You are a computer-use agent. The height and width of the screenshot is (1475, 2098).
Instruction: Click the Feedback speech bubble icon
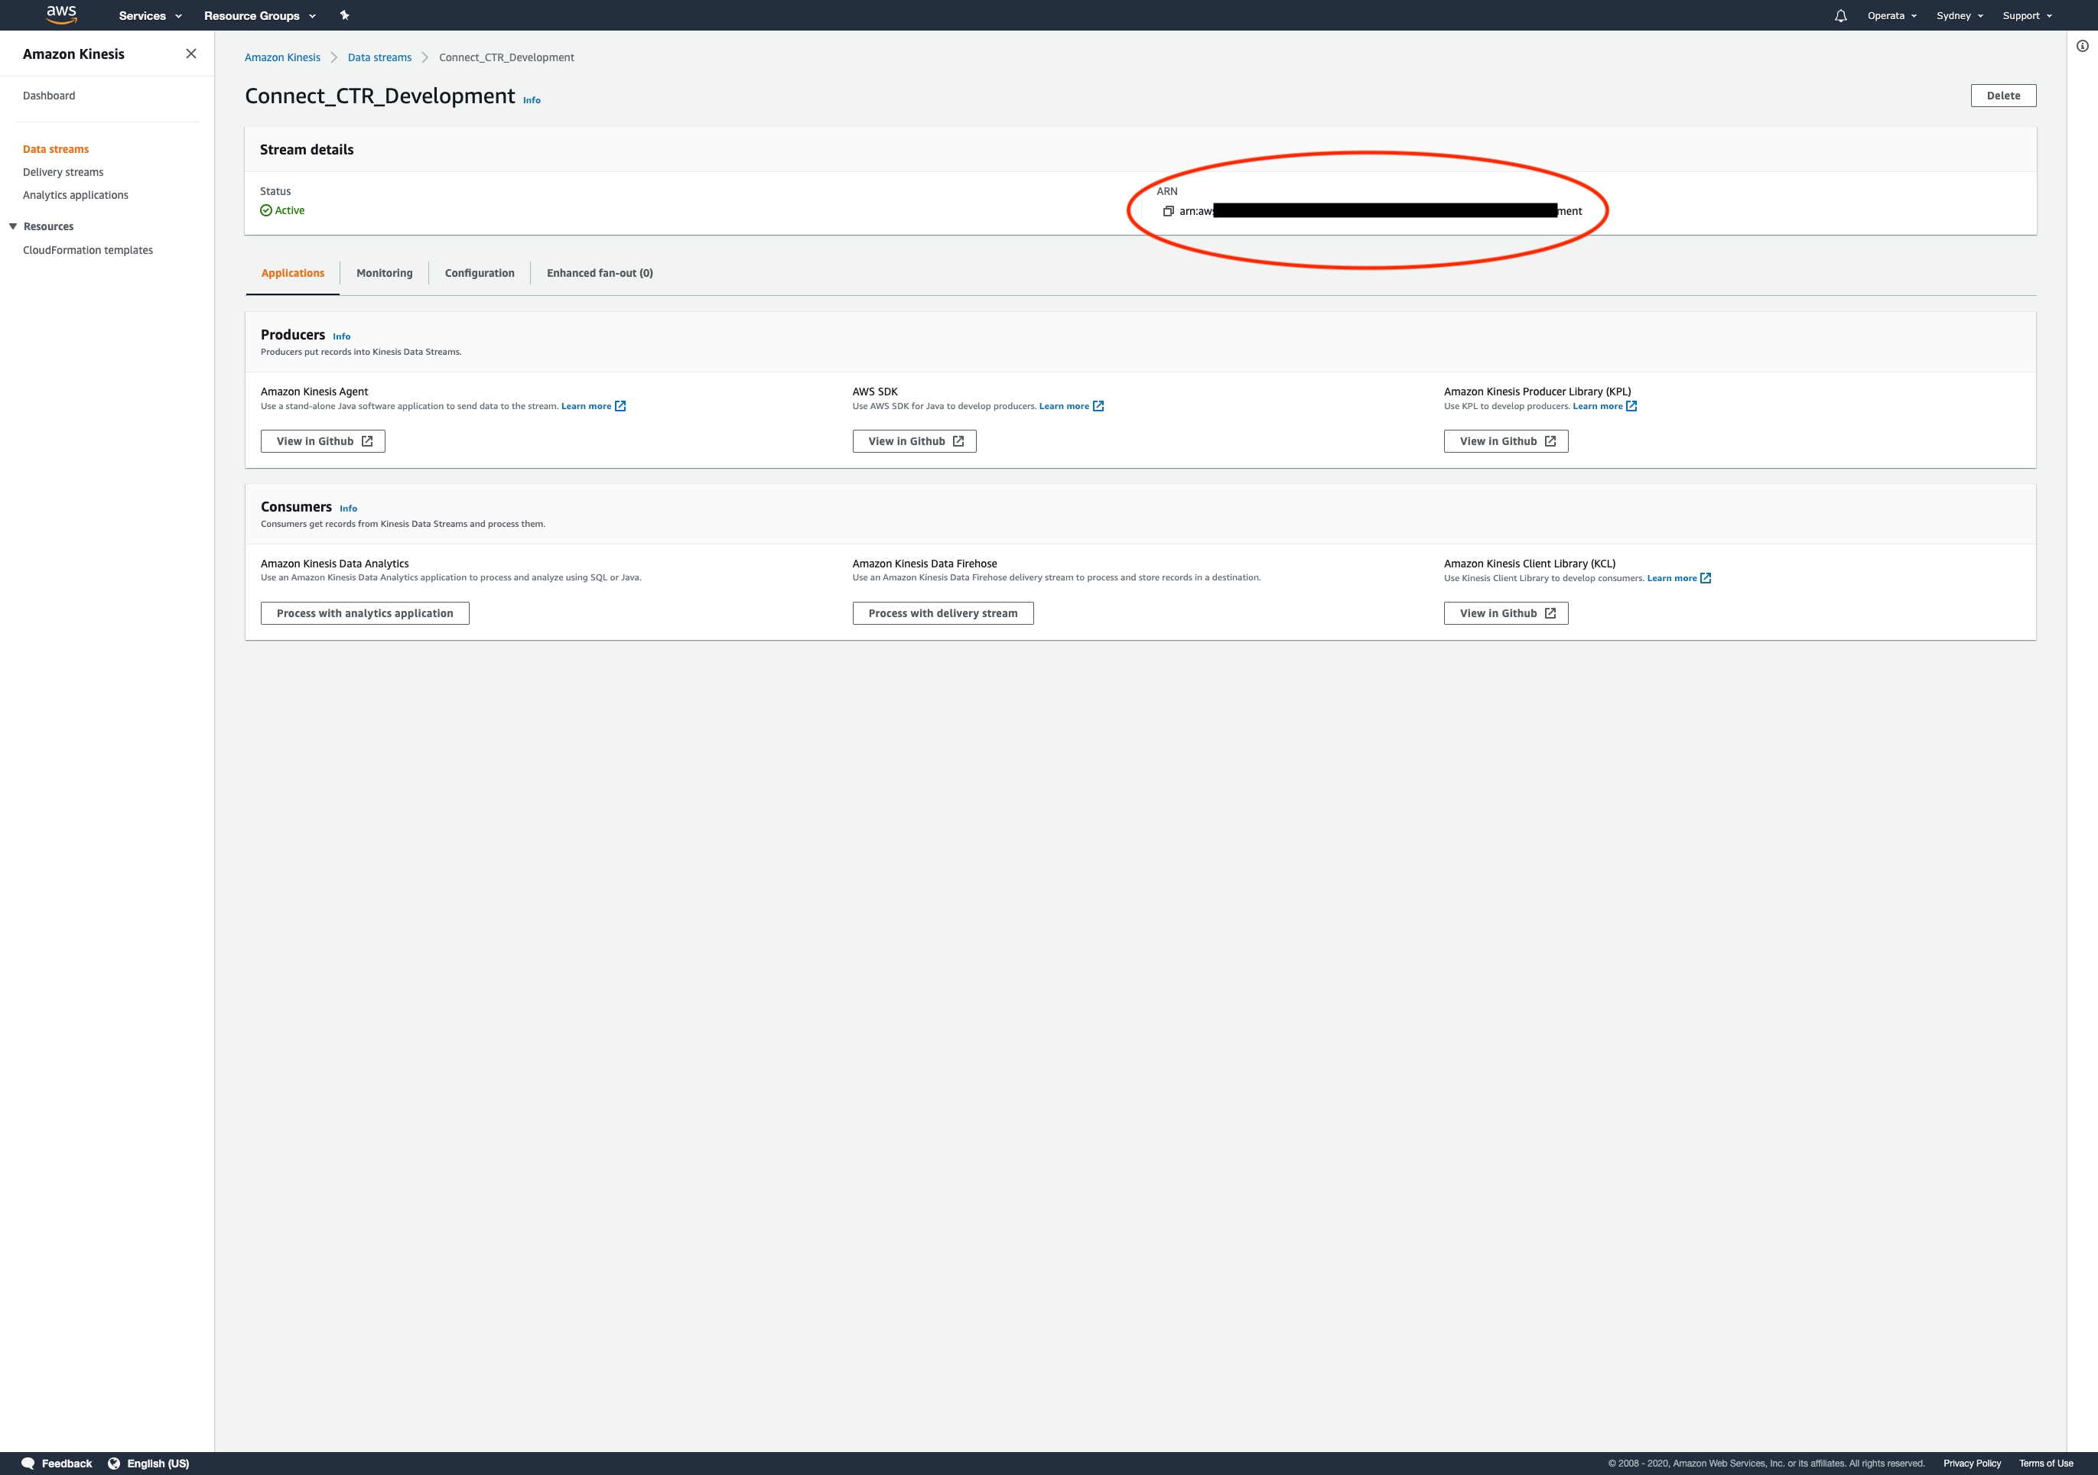click(x=28, y=1462)
